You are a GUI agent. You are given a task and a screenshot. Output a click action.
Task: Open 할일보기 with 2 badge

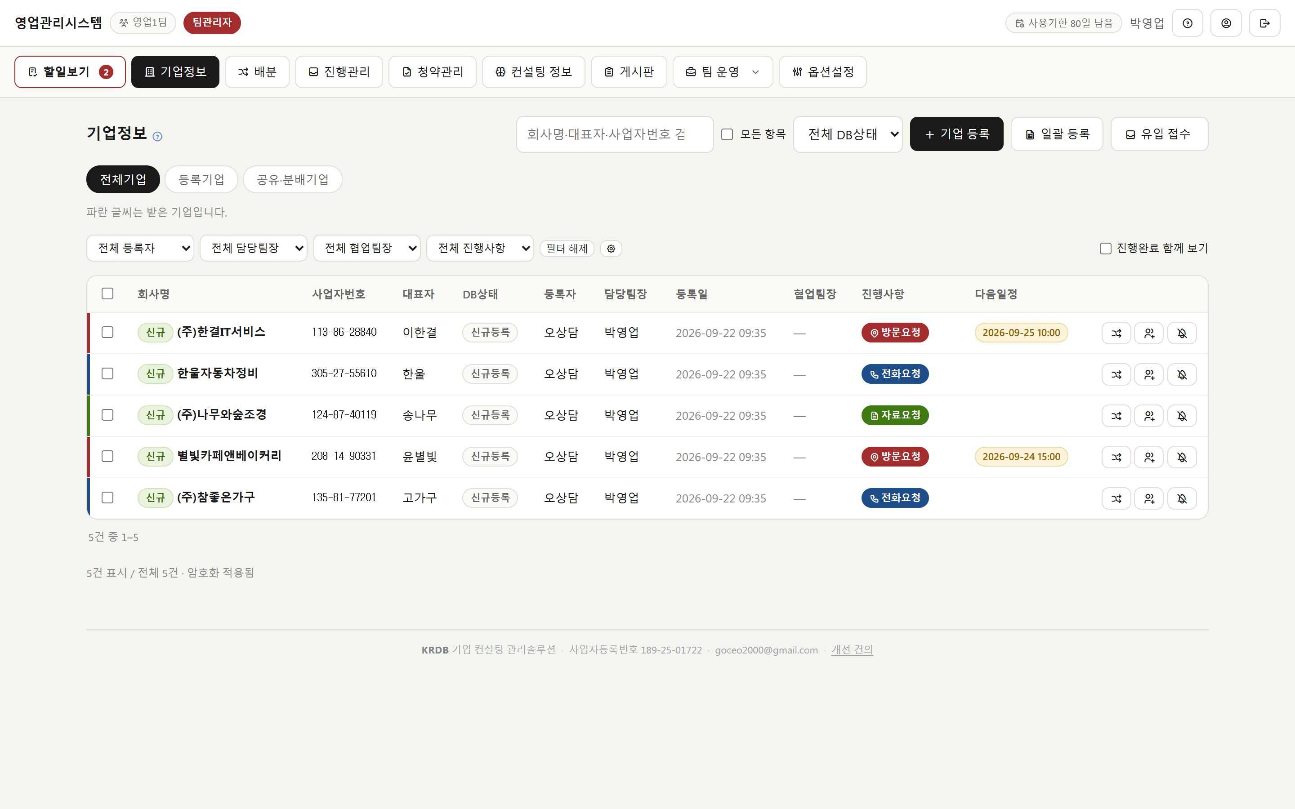click(70, 72)
